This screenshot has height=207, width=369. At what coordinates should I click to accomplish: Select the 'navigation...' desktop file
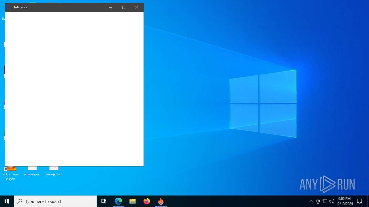pyautogui.click(x=32, y=171)
